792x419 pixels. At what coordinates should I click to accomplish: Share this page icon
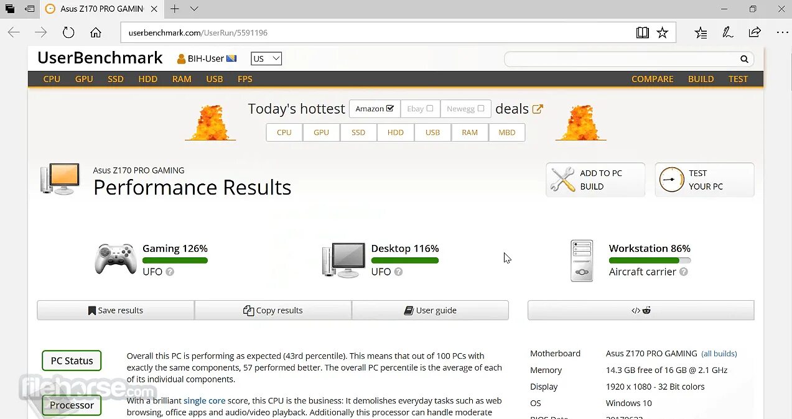tap(755, 32)
